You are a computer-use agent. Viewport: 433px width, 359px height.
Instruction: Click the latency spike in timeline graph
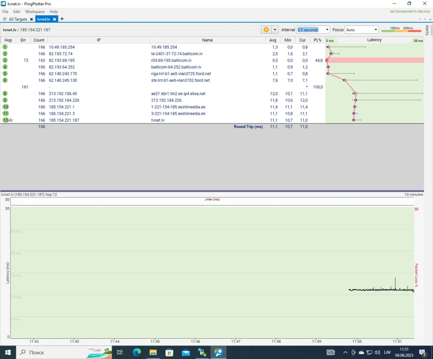[395, 283]
